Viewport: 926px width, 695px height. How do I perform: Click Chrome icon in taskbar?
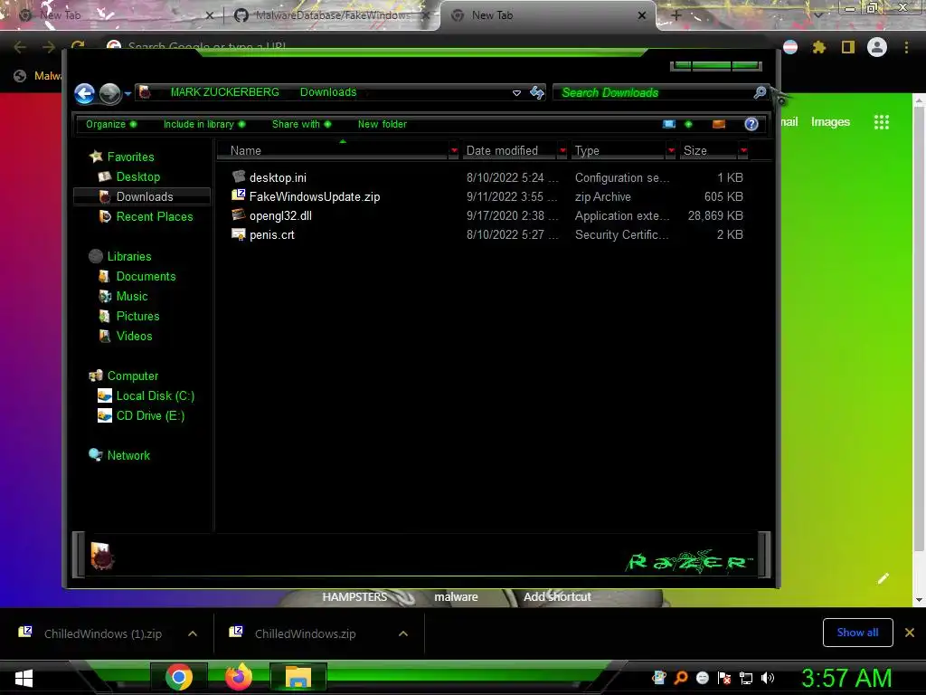[x=179, y=677]
